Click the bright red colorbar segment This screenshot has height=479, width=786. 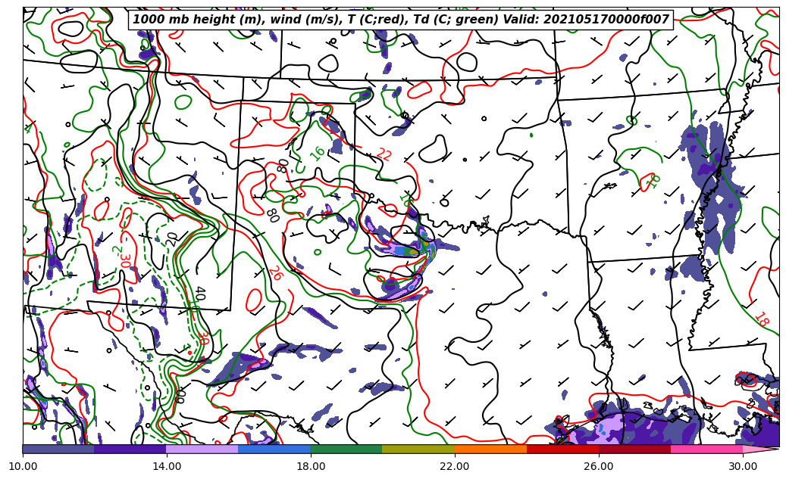[x=562, y=449]
